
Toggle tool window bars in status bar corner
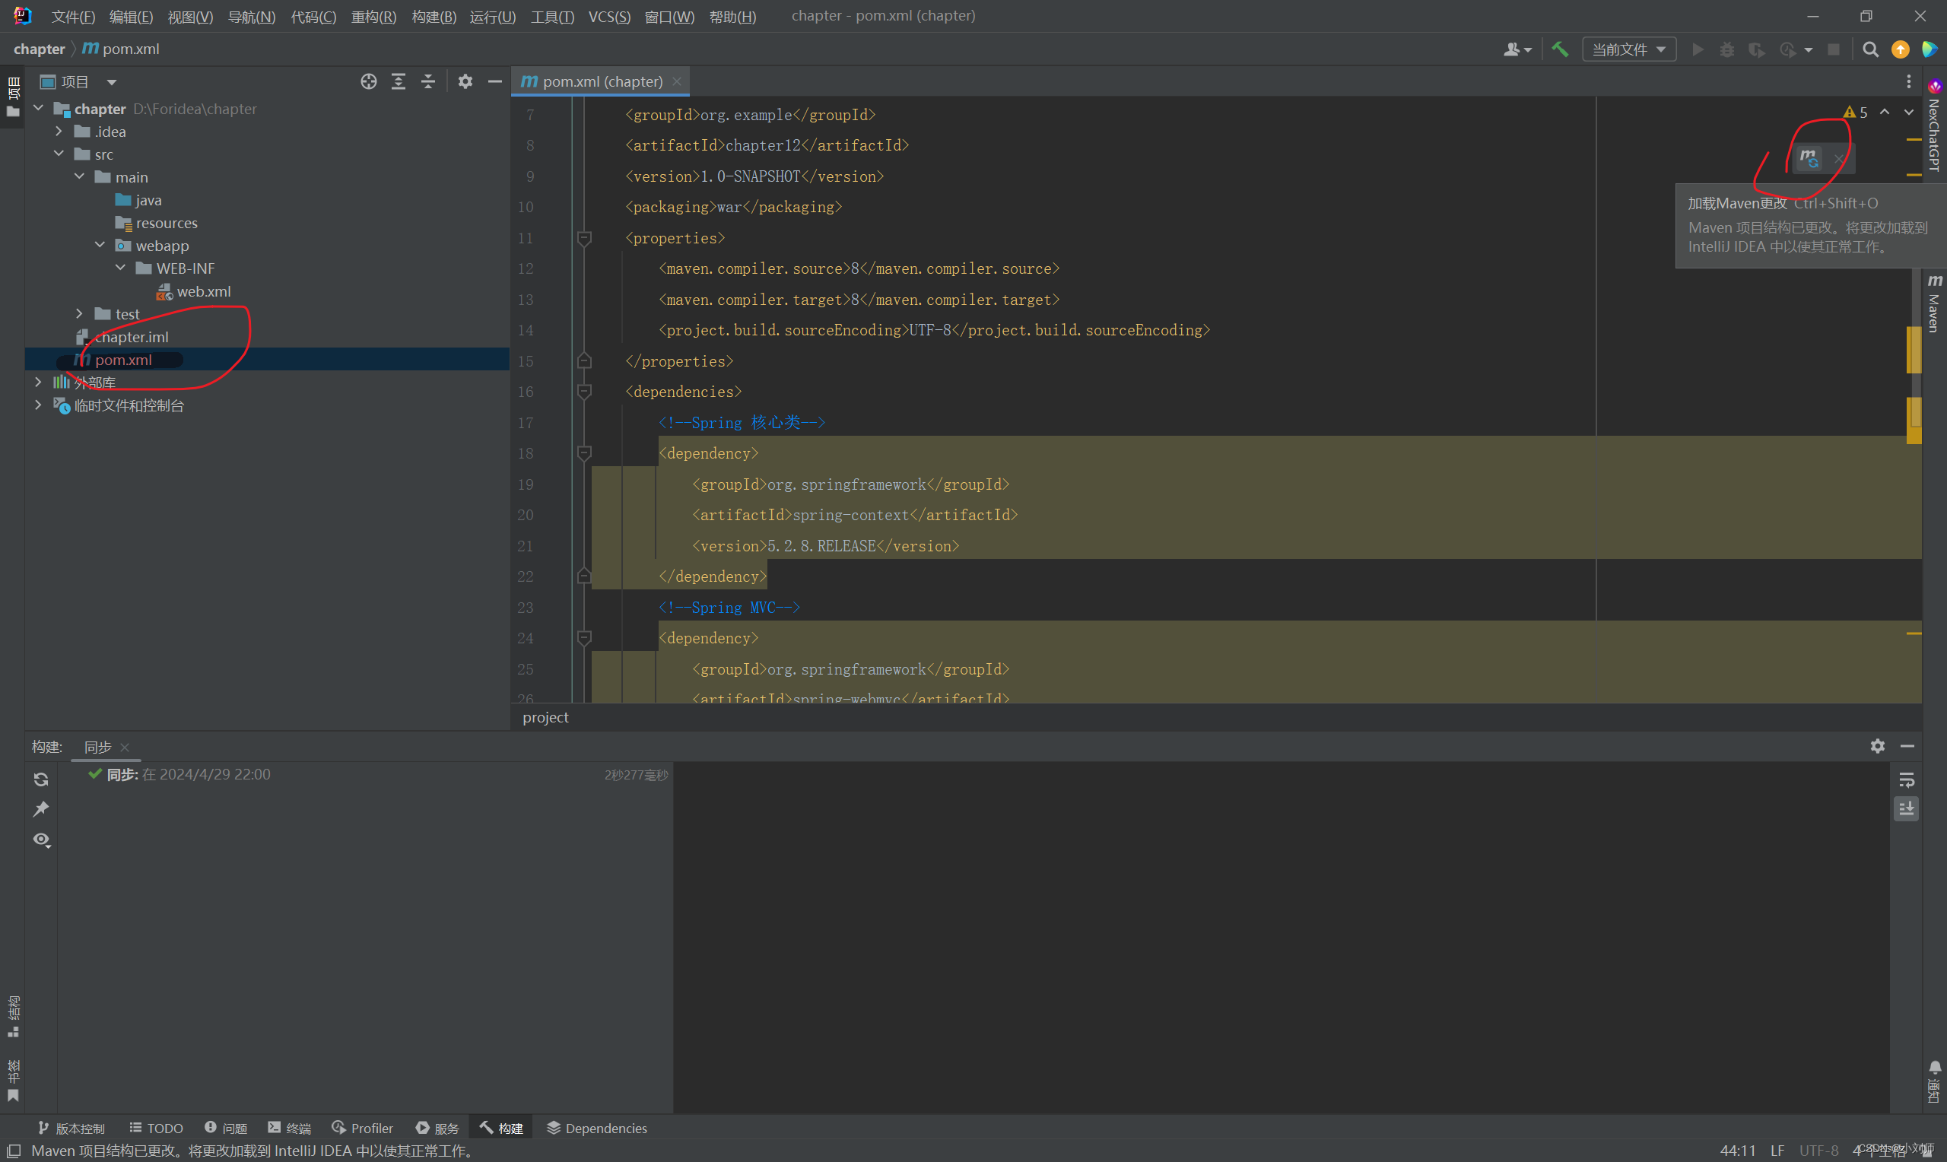[x=13, y=1151]
